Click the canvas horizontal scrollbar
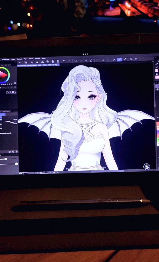The width and height of the screenshot is (159, 262). (x=107, y=171)
